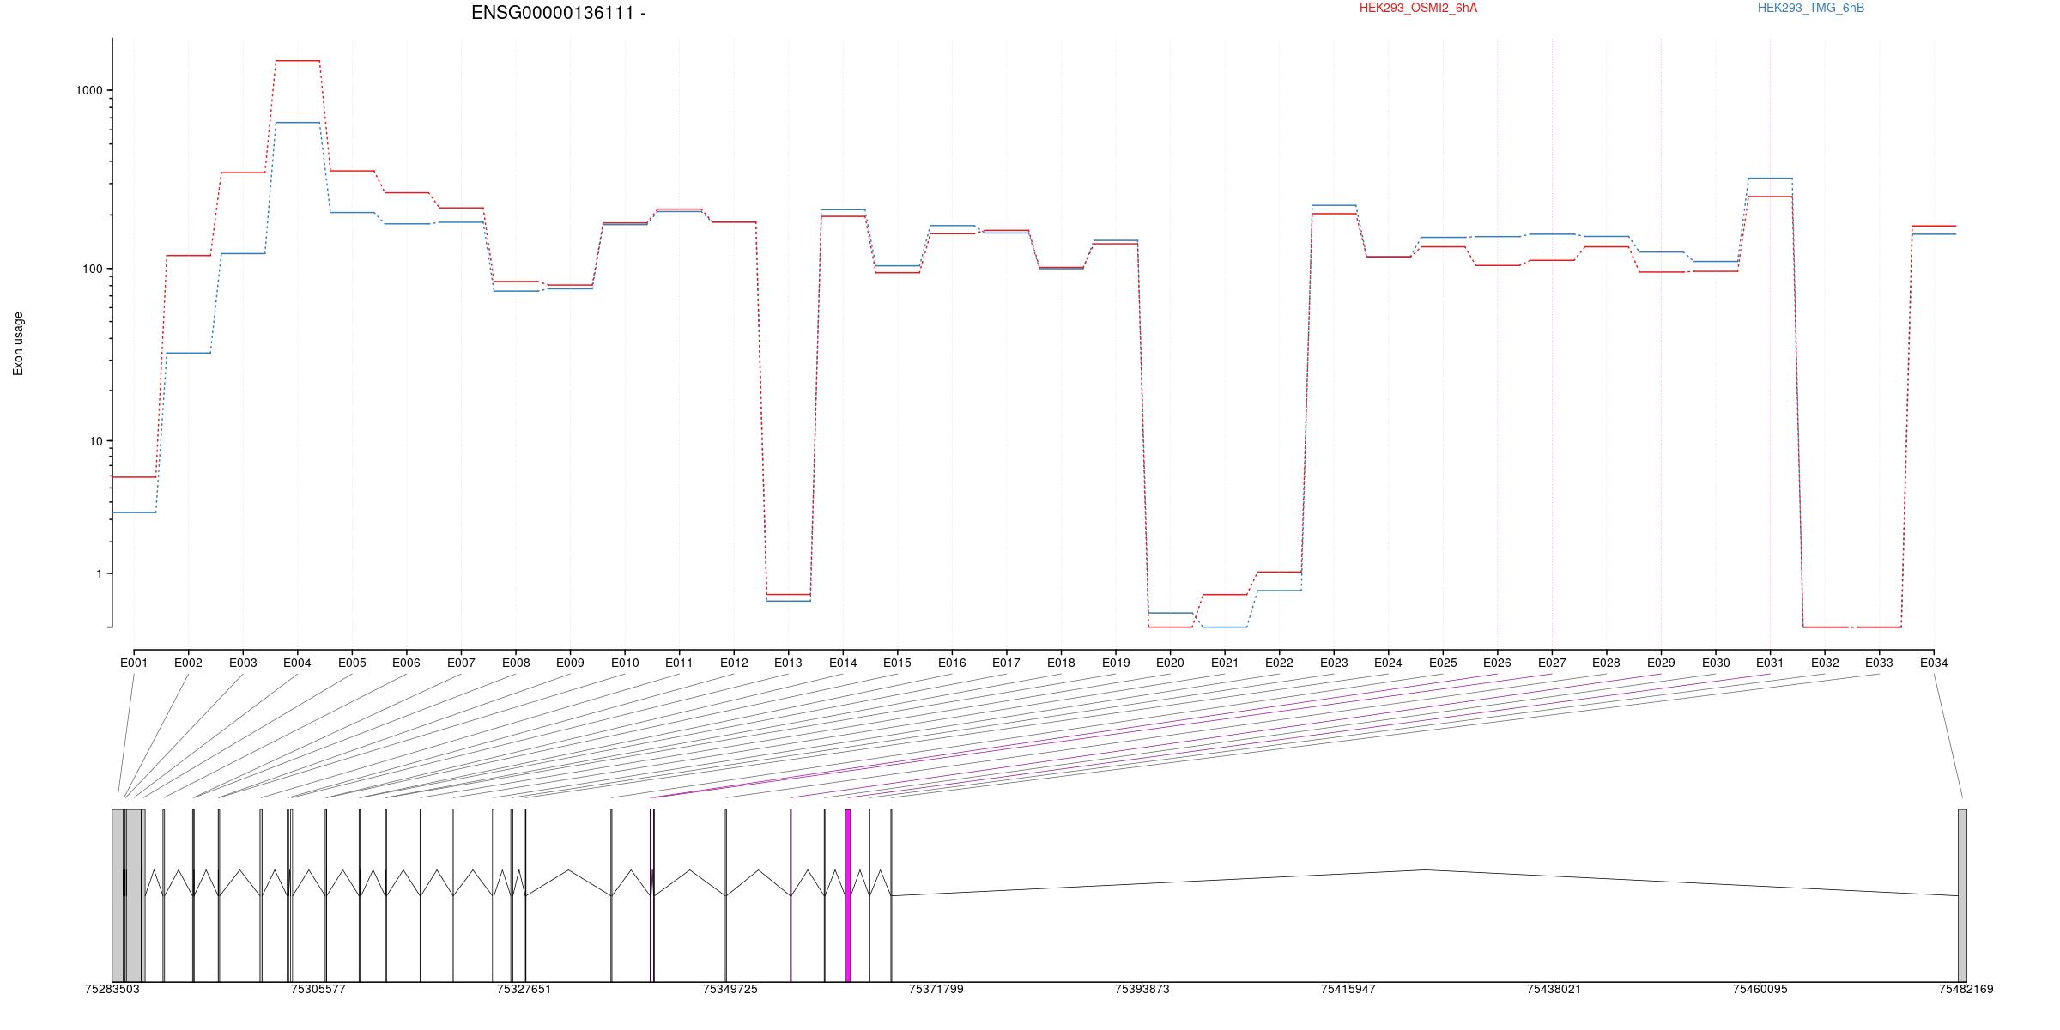Click the exon label E016
The height and width of the screenshot is (1030, 2060).
point(952,663)
